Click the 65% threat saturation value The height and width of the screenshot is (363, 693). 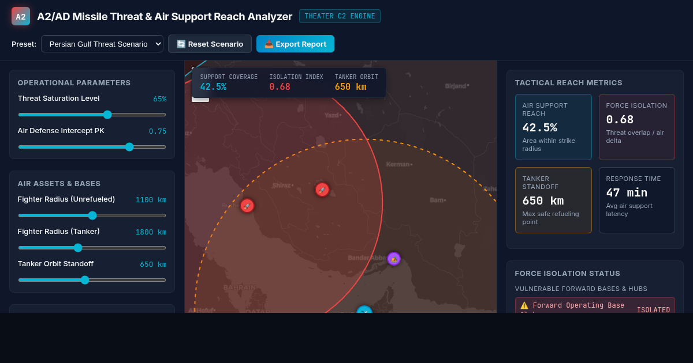pos(159,99)
